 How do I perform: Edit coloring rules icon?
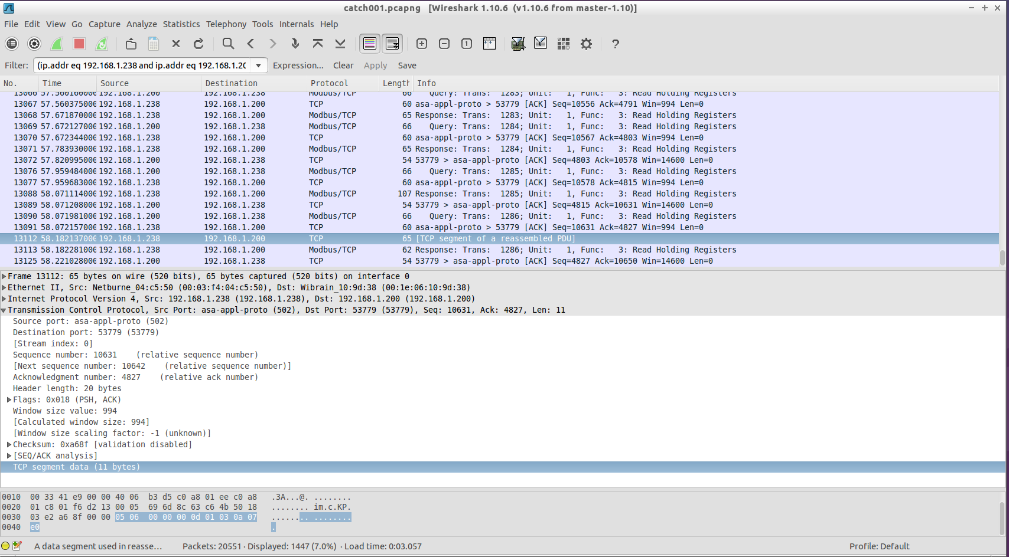point(564,44)
